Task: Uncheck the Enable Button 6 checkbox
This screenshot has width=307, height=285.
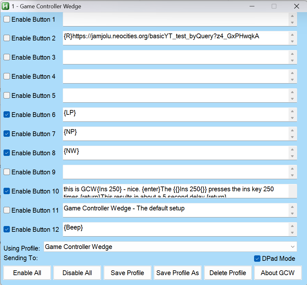Action: pos(7,115)
